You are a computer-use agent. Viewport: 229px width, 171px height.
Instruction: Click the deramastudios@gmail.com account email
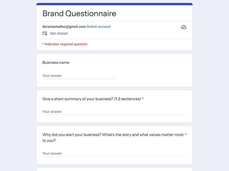(x=64, y=27)
